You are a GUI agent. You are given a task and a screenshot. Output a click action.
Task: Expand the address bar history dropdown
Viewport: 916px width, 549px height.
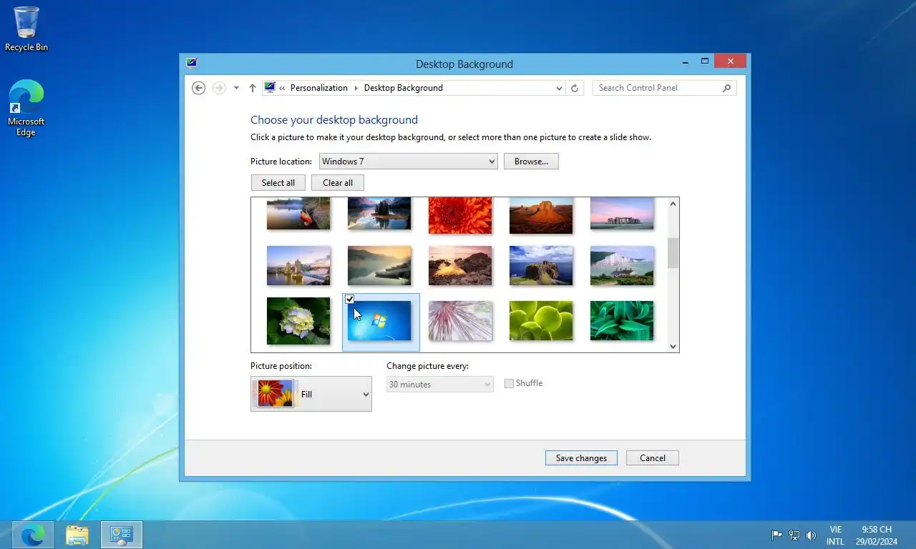click(559, 88)
